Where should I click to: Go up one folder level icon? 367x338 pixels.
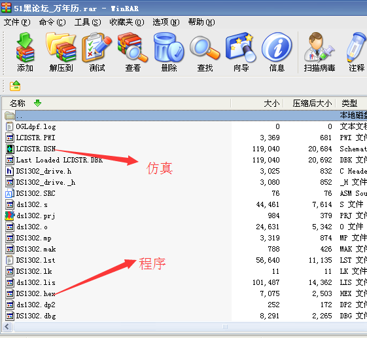point(15,86)
